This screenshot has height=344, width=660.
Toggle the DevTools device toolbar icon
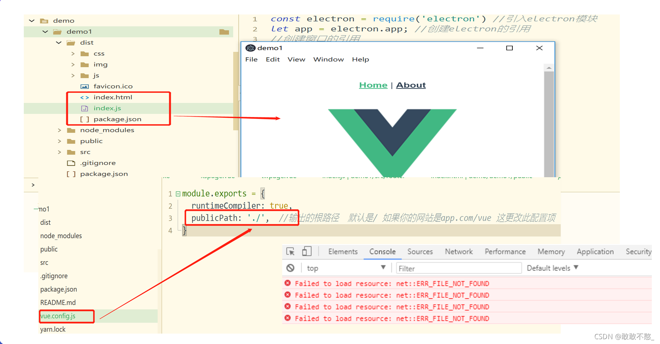[x=307, y=251]
